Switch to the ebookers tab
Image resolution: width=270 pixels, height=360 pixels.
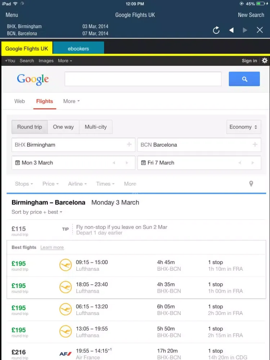pyautogui.click(x=78, y=49)
